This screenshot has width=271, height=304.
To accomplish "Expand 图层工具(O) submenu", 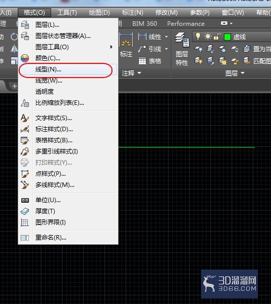I will (68, 47).
